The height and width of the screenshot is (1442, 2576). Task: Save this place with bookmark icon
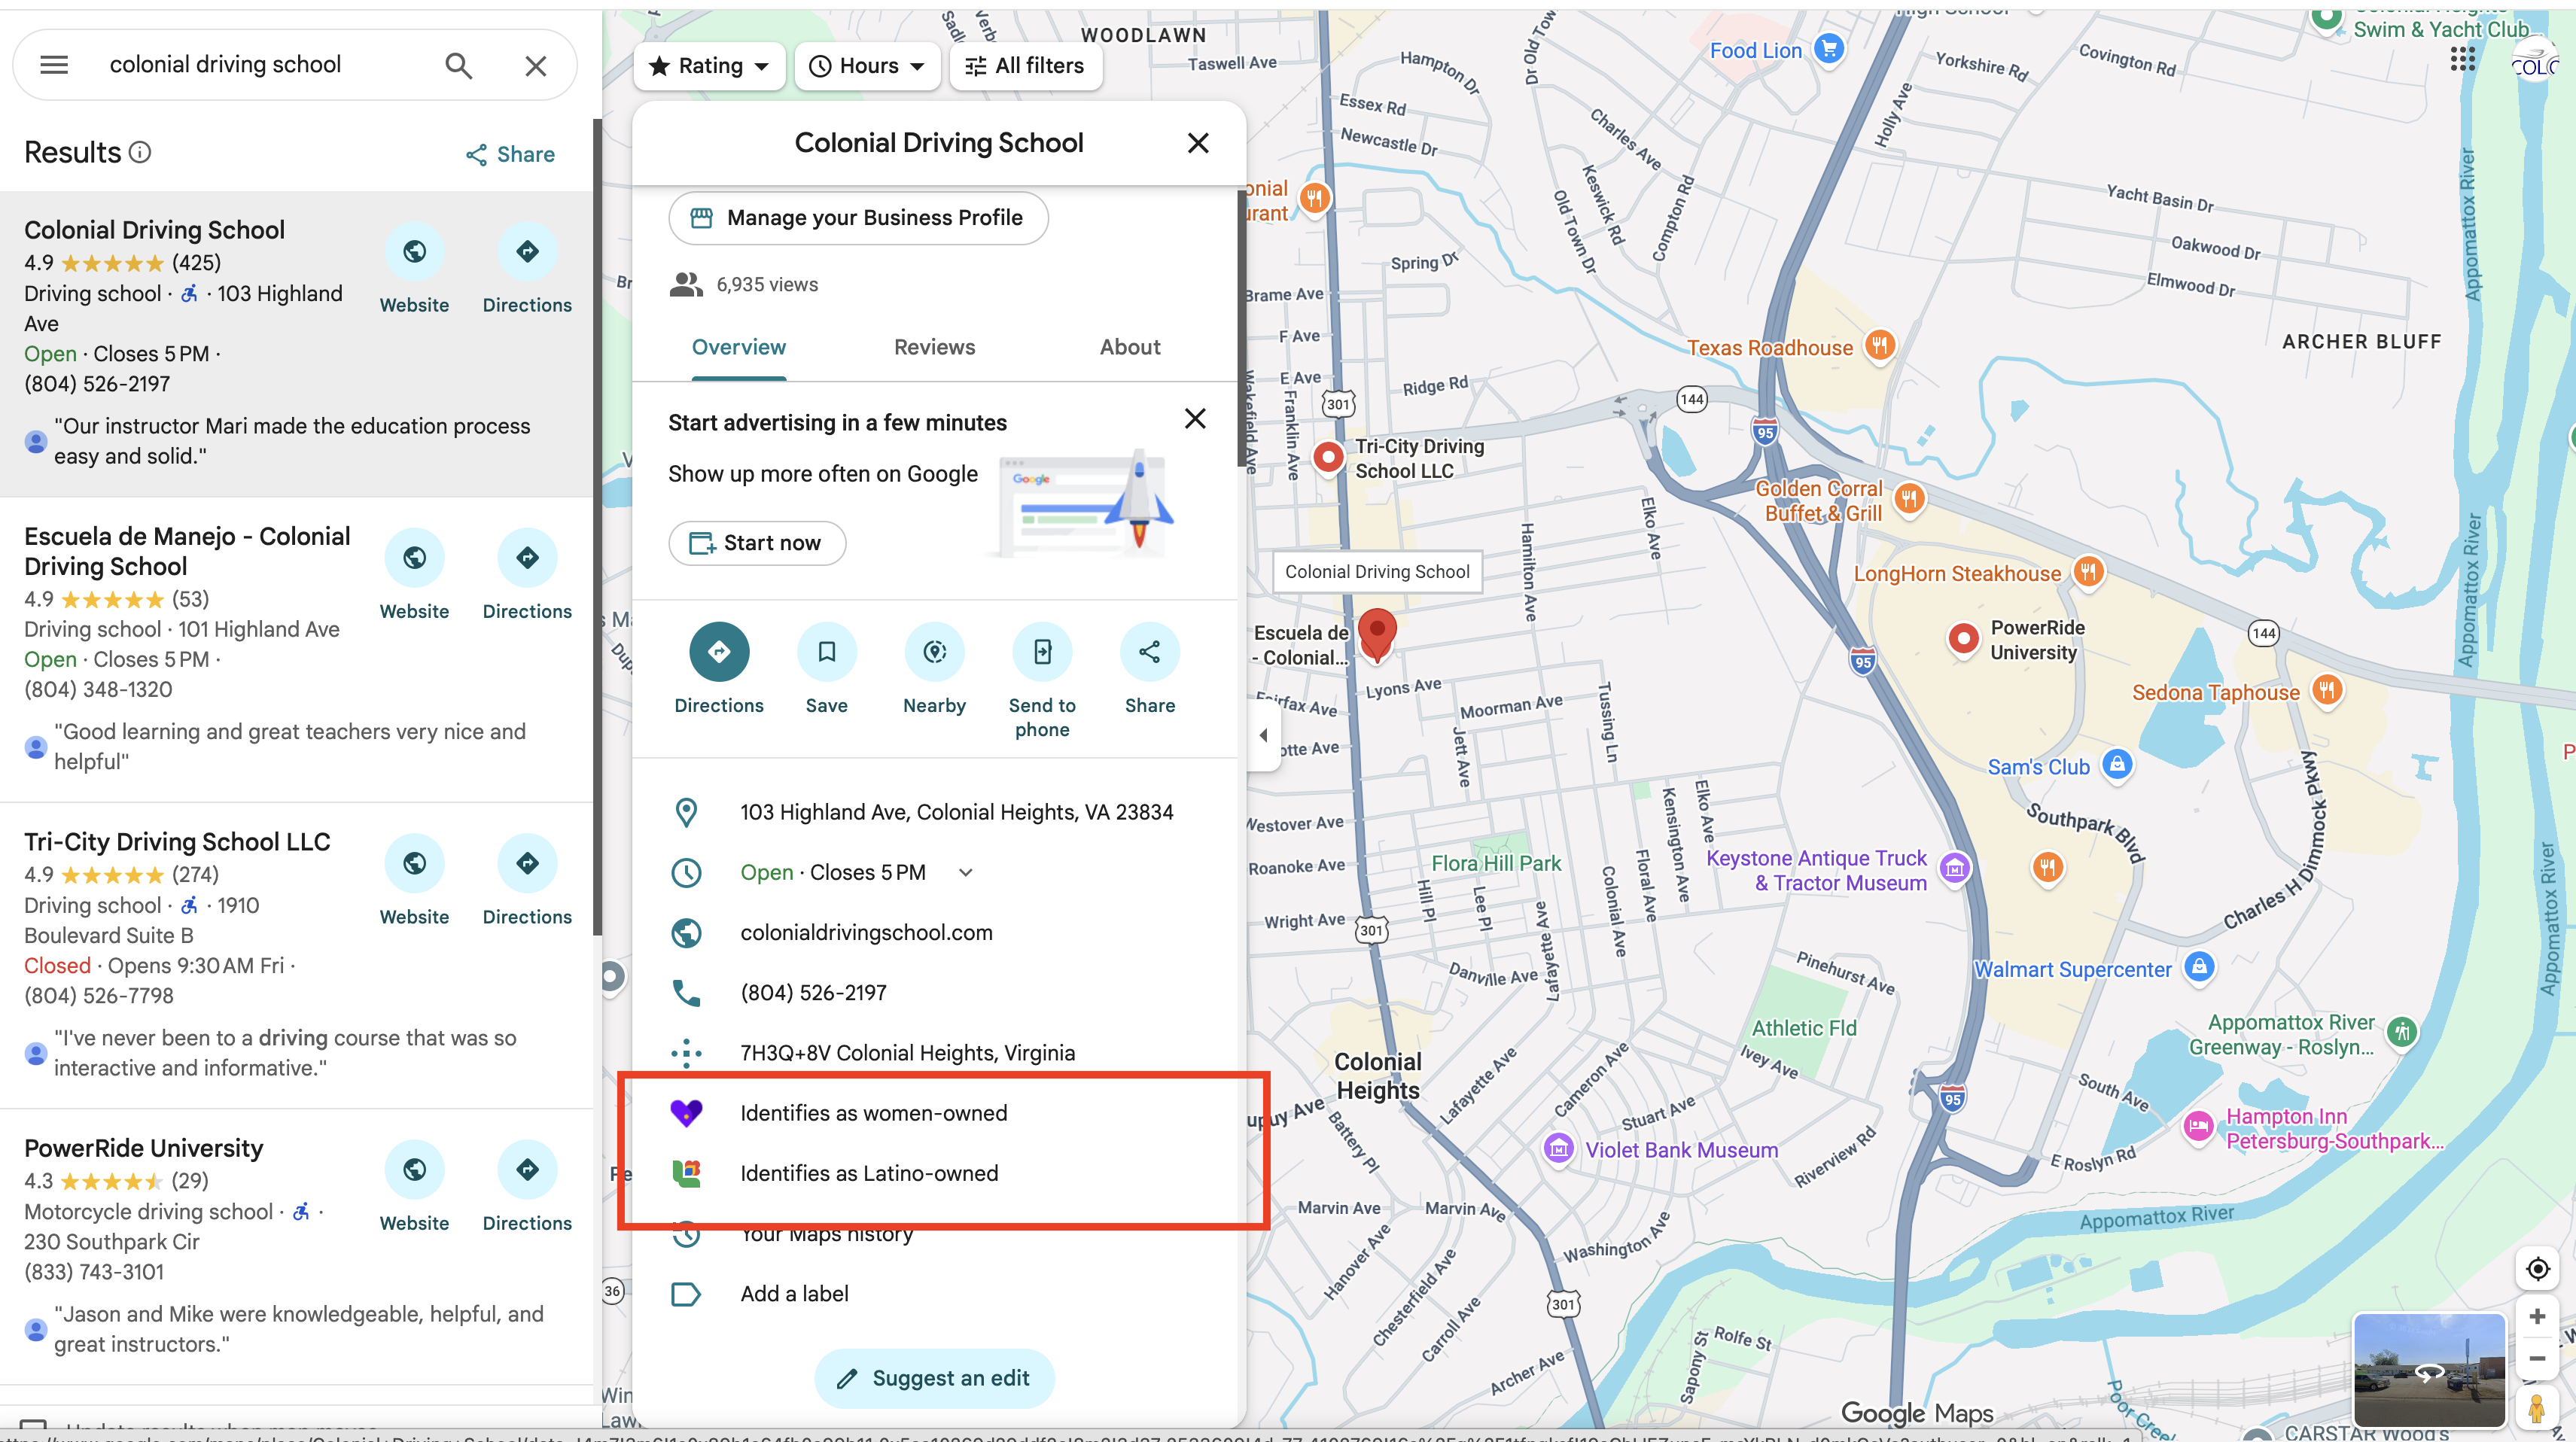827,652
